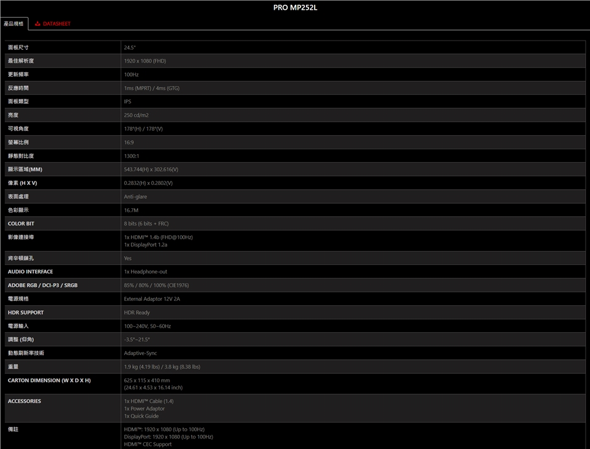Image resolution: width=590 pixels, height=449 pixels.
Task: Click the 1920 x 1080 (FHD) resolution value
Action: coord(145,61)
